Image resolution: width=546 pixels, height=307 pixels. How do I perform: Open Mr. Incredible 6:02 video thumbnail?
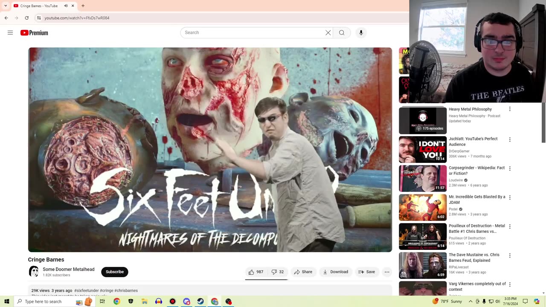(423, 208)
